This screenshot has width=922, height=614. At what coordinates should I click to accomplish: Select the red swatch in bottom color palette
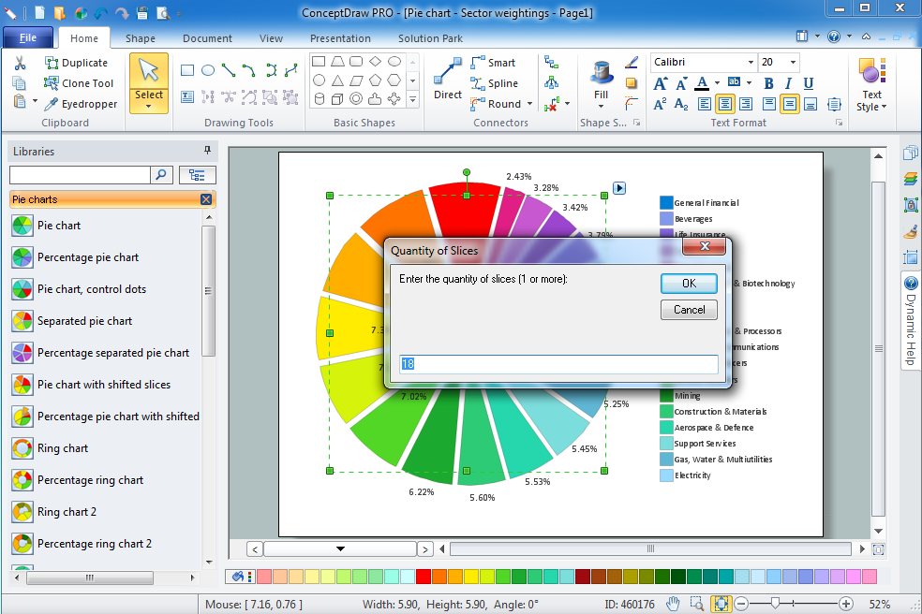point(422,577)
